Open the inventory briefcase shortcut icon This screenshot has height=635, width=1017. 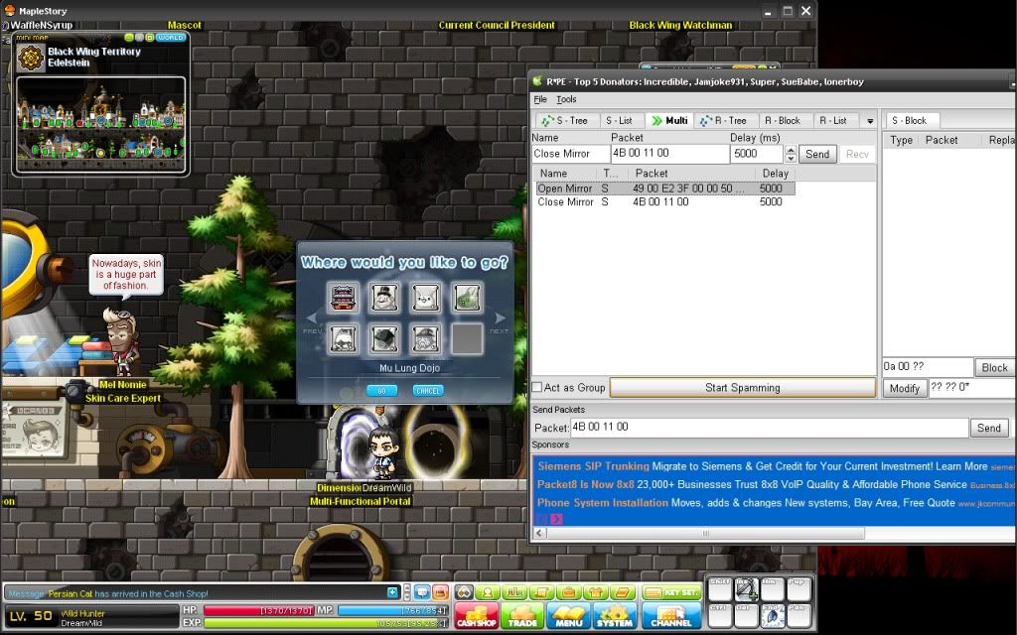[569, 592]
